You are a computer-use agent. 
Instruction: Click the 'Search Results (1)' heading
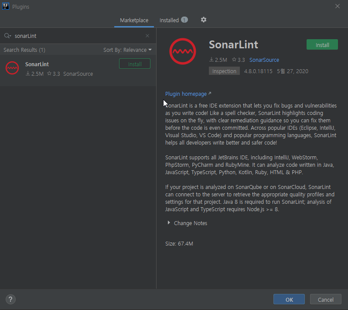click(24, 50)
